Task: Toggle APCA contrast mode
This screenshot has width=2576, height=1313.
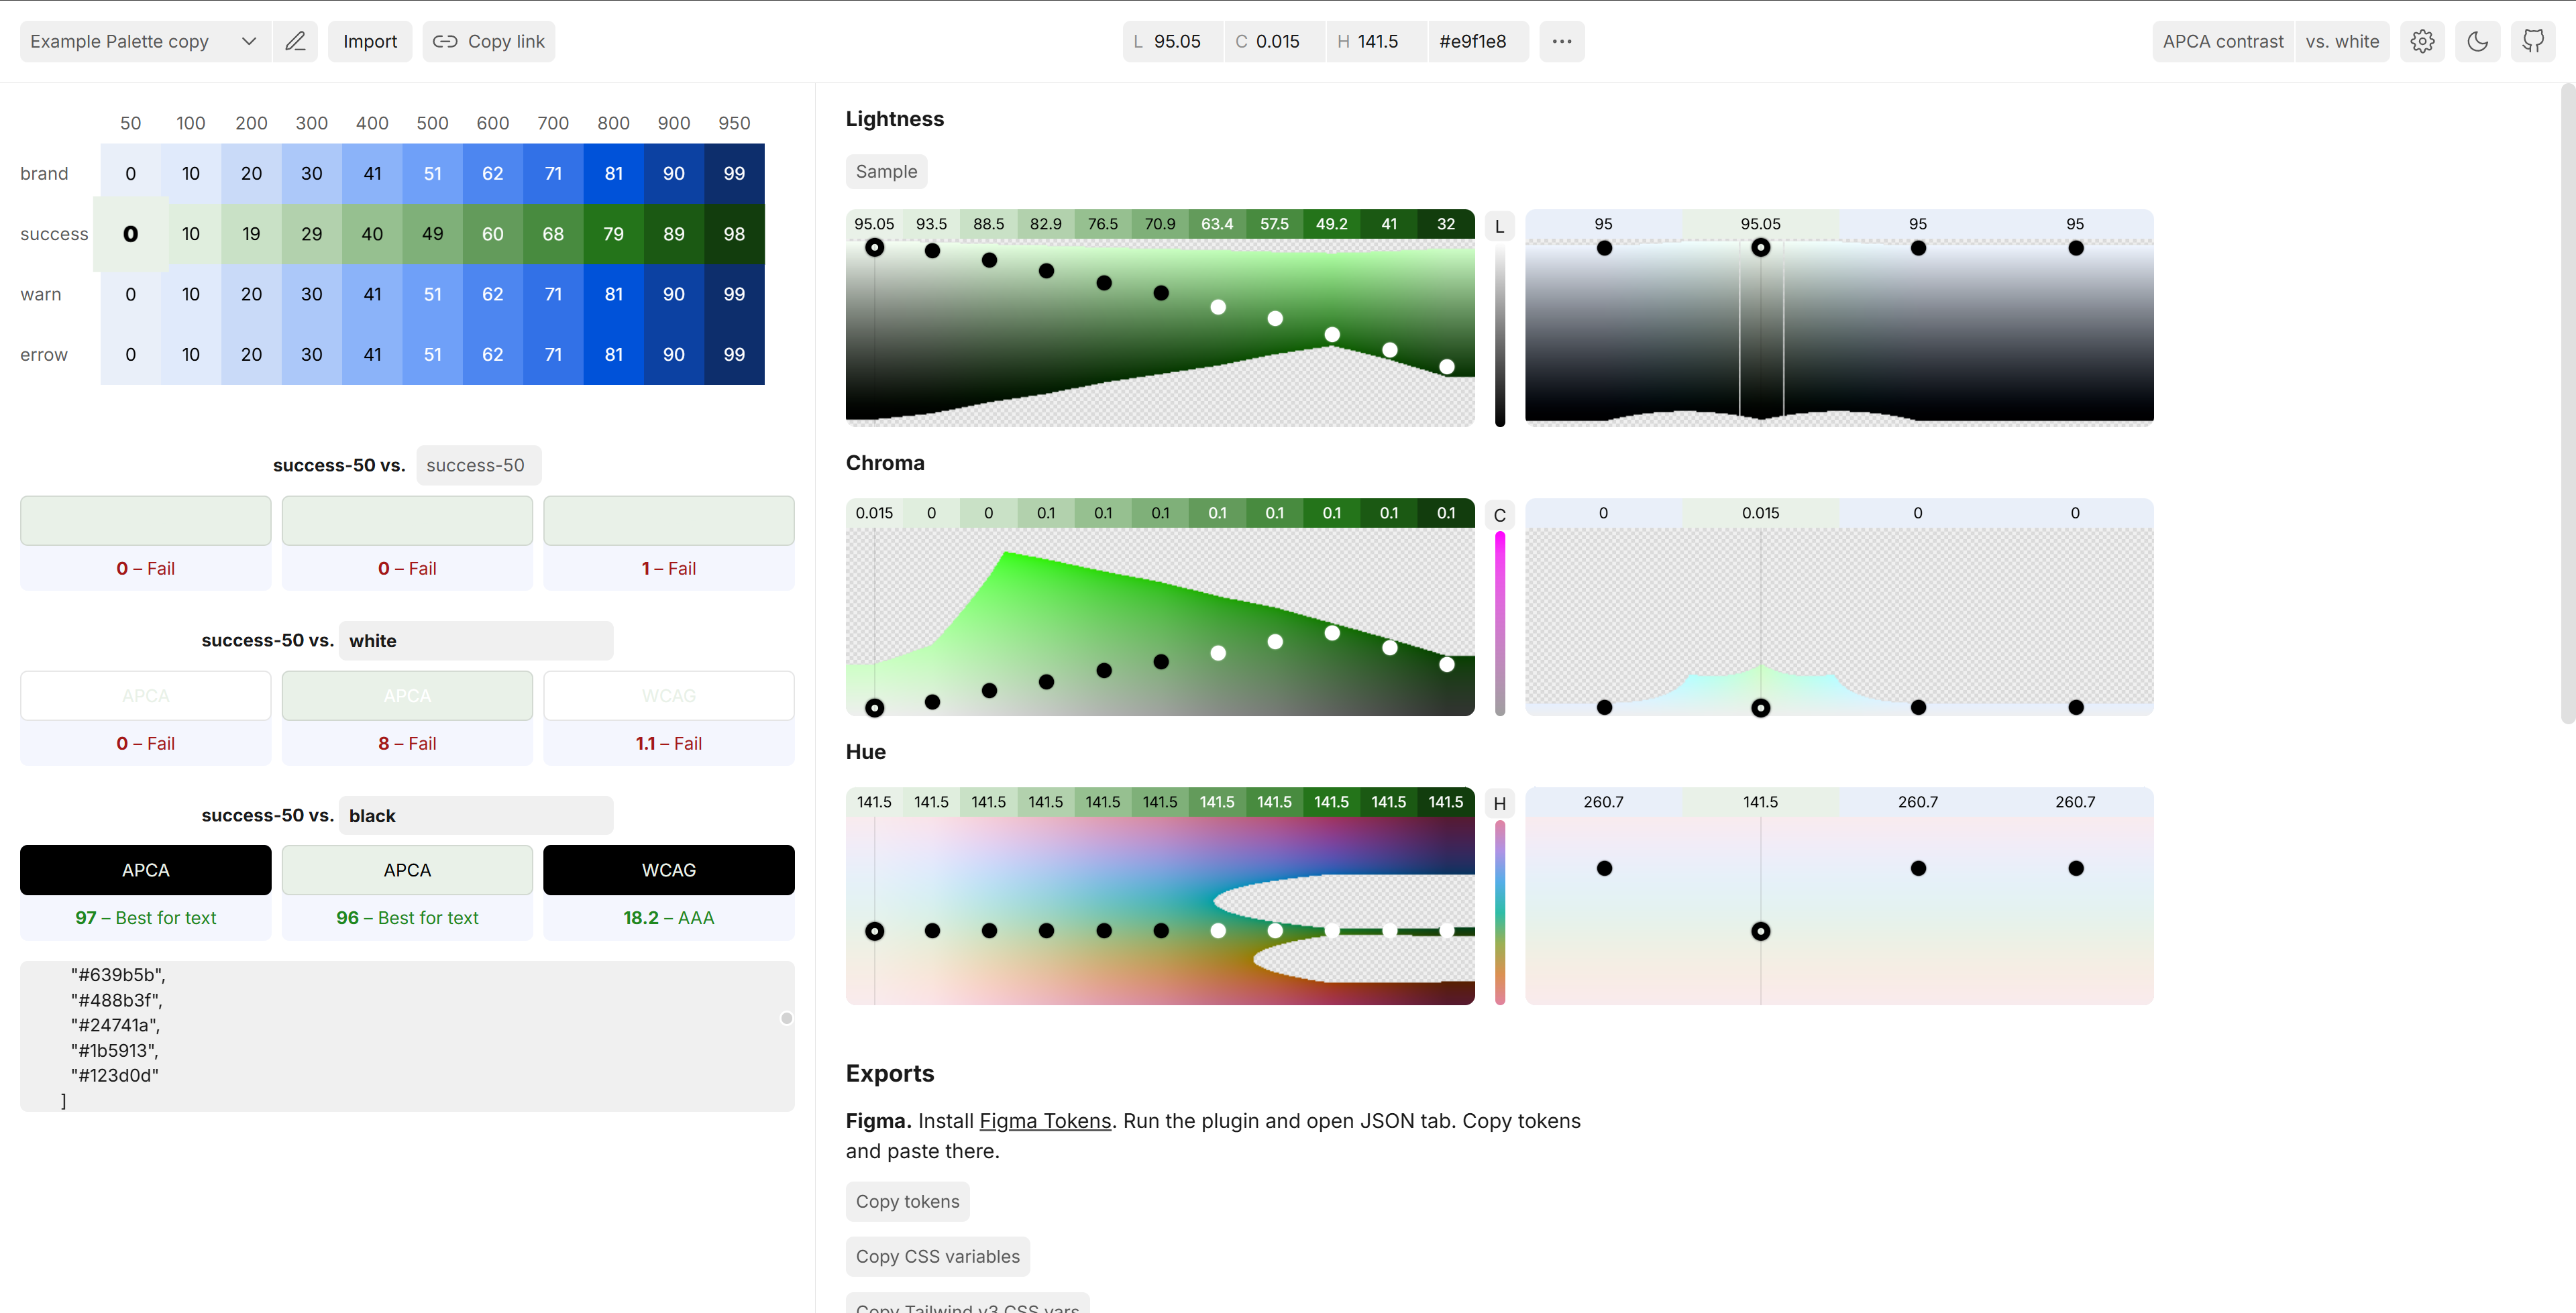Action: coord(2222,41)
